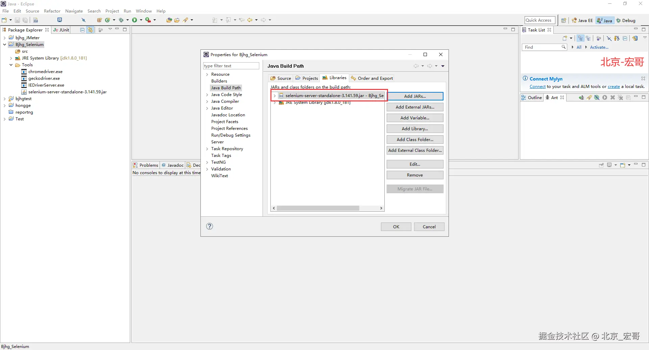Click the New file wizard toolbar icon
The image size is (649, 350).
point(4,20)
